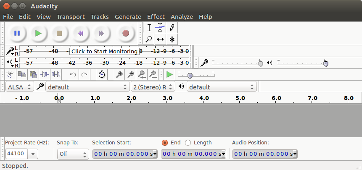Screen dimensions: 362x170
Task: Select the Selection (I-beam) tool
Action: click(149, 28)
